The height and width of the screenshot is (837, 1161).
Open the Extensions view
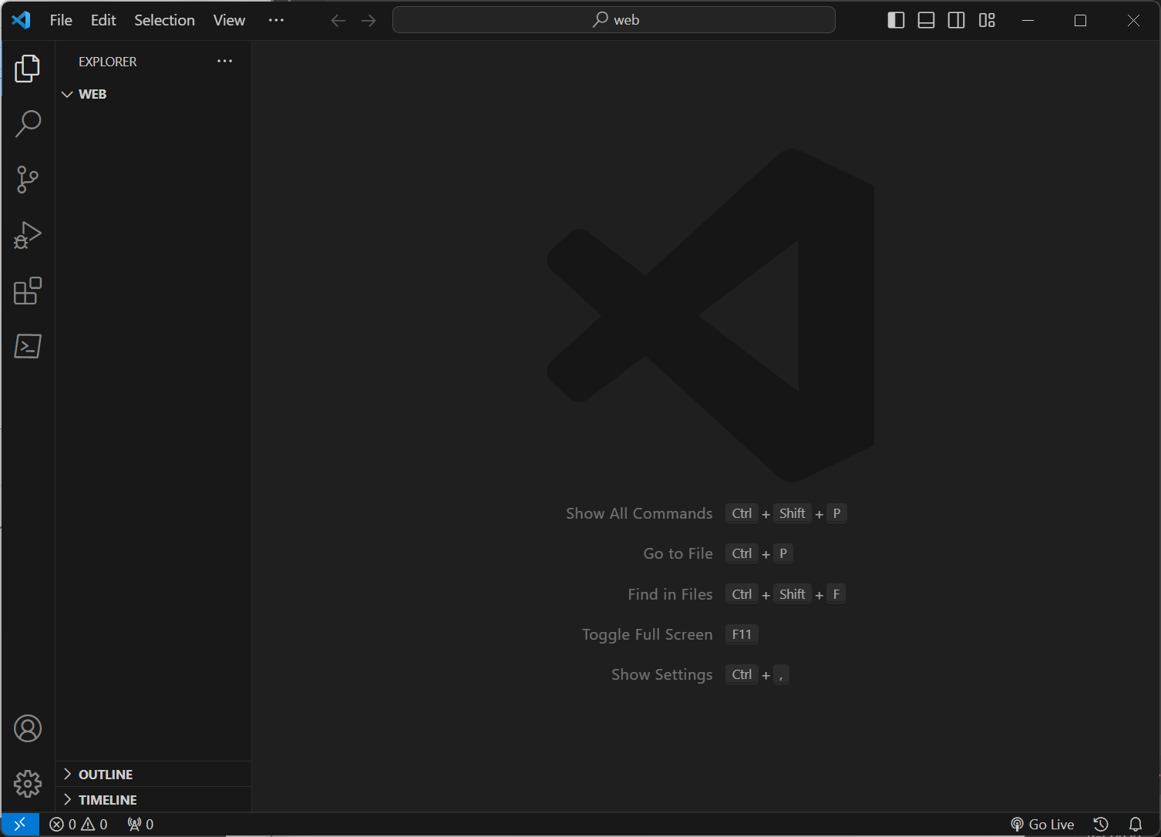click(28, 291)
